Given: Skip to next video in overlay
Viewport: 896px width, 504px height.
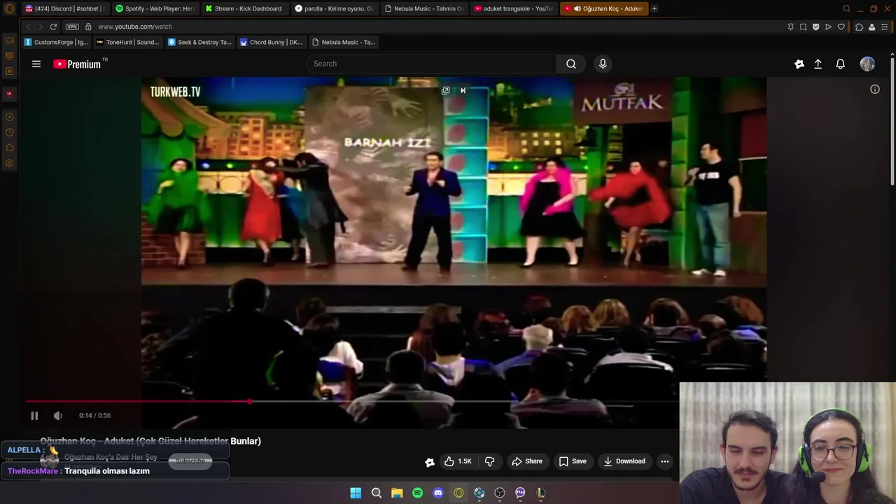Looking at the screenshot, I should pyautogui.click(x=463, y=90).
